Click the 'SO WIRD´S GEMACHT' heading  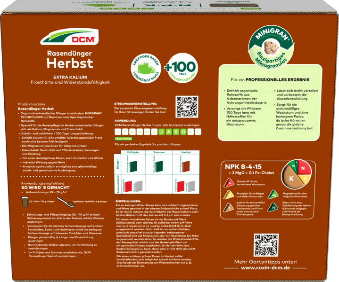click(45, 188)
